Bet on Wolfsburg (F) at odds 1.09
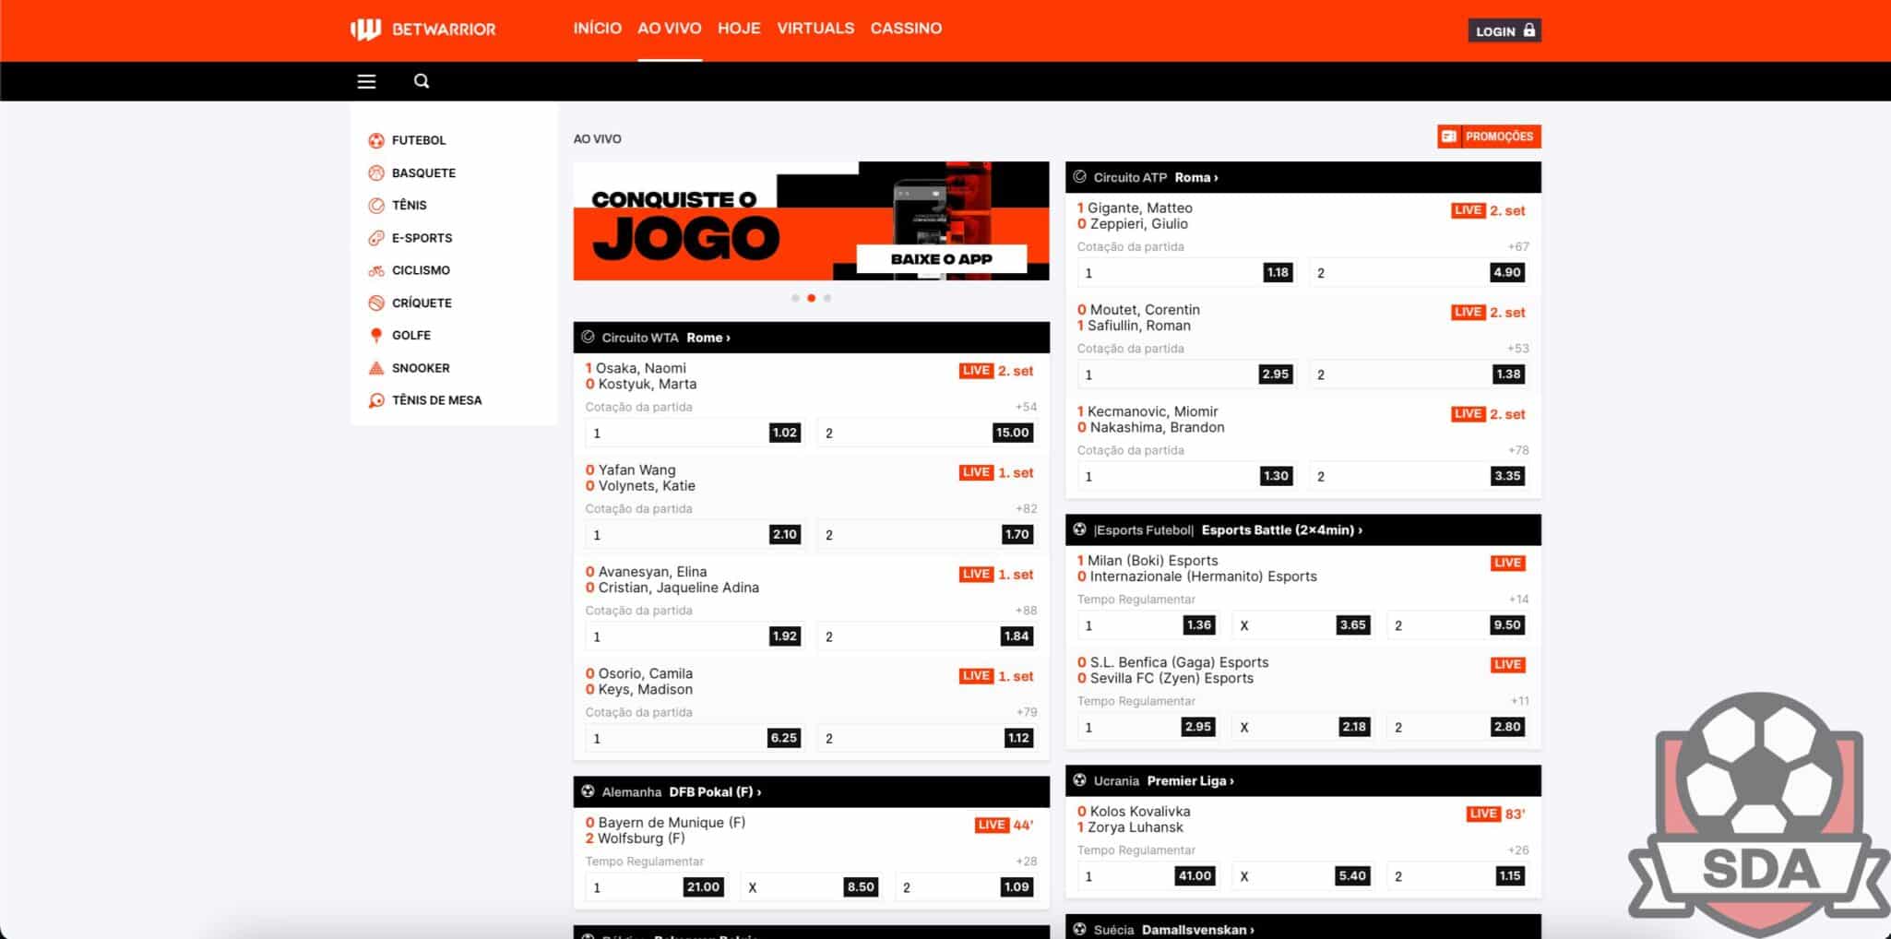1891x939 pixels. [x=966, y=887]
